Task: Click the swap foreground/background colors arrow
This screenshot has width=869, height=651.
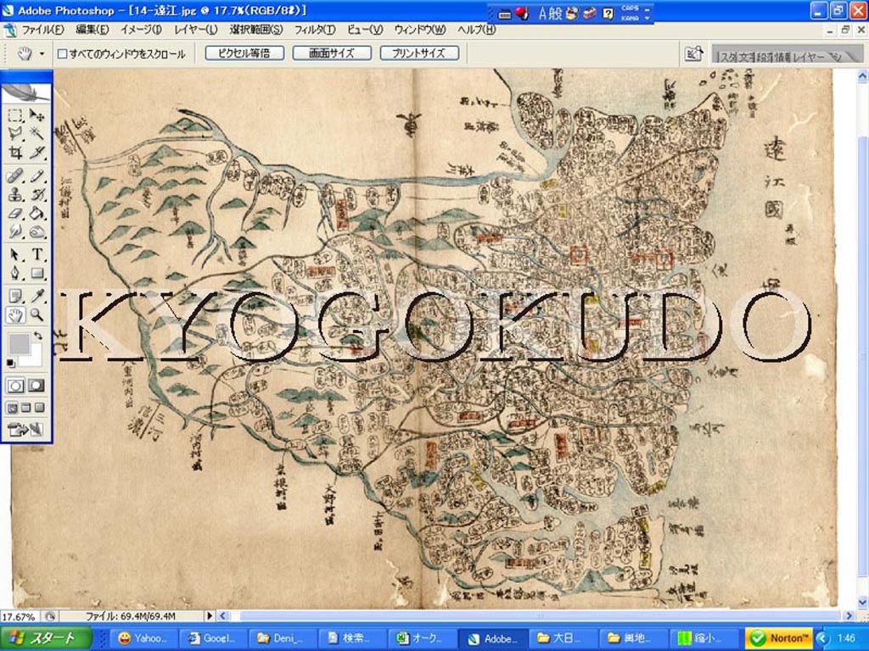Action: [x=37, y=336]
